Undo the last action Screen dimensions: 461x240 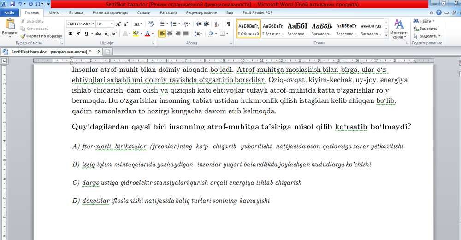pyautogui.click(x=20, y=4)
